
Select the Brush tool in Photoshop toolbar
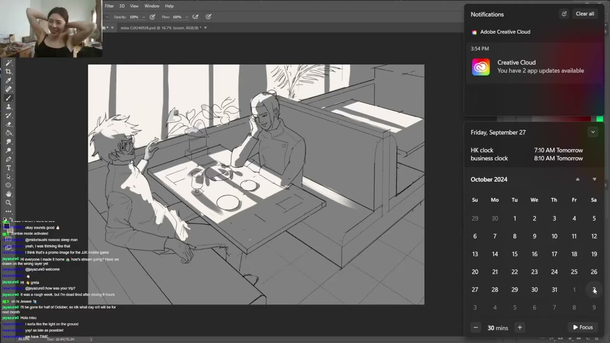(x=9, y=98)
